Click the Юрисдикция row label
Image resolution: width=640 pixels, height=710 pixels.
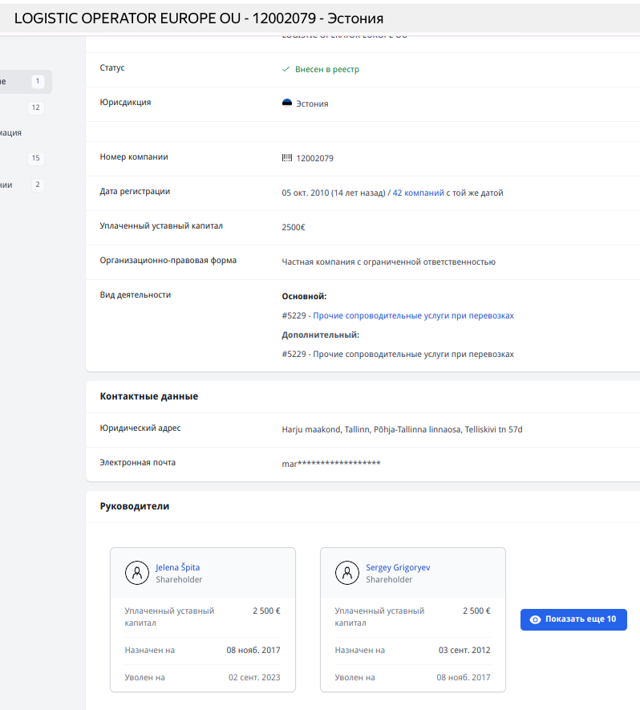[x=125, y=103]
